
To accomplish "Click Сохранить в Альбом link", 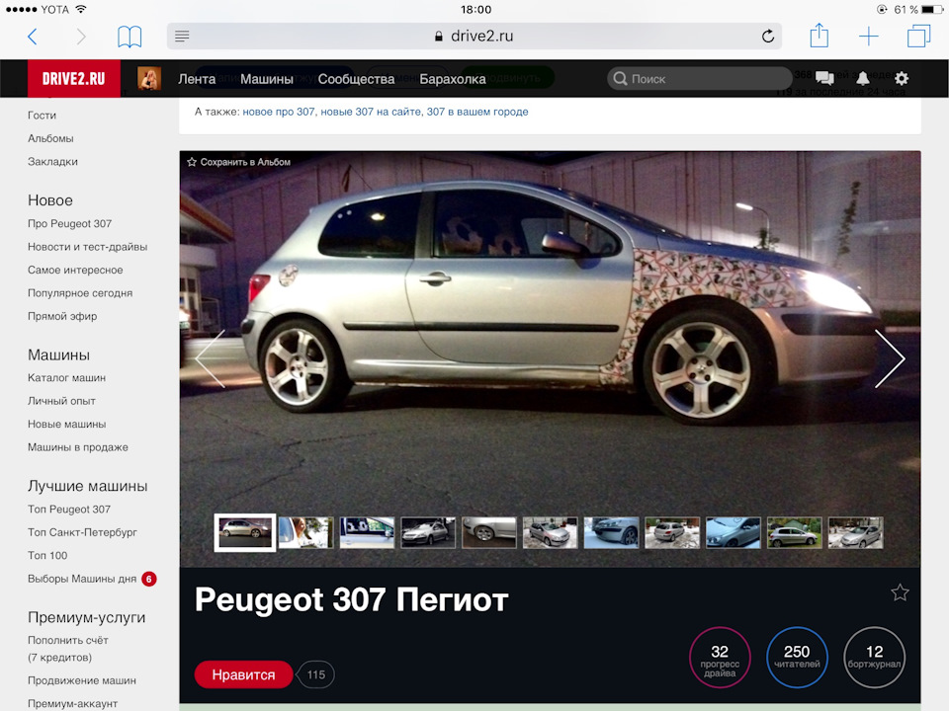I will click(x=239, y=162).
